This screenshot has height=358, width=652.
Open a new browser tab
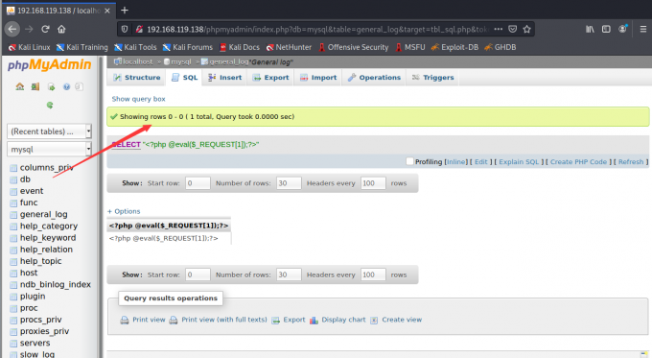(125, 10)
